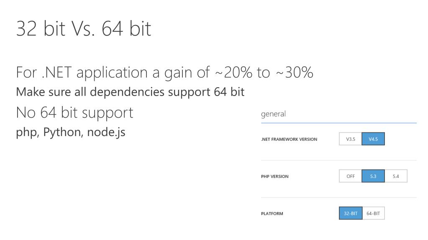The width and height of the screenshot is (428, 240).
Task: Click the general section heading
Action: pyautogui.click(x=273, y=114)
